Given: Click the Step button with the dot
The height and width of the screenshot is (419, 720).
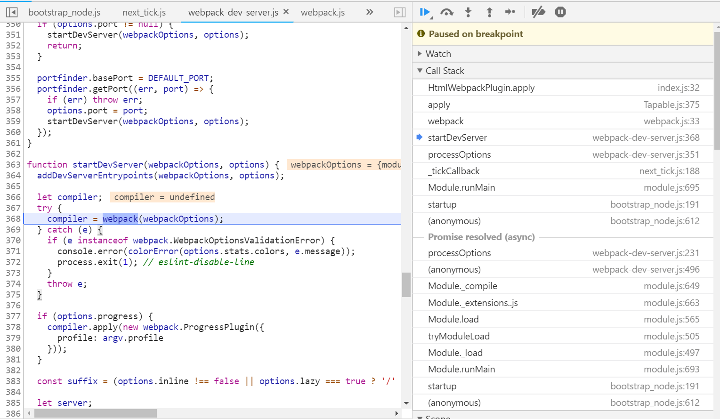Looking at the screenshot, I should click(x=510, y=12).
